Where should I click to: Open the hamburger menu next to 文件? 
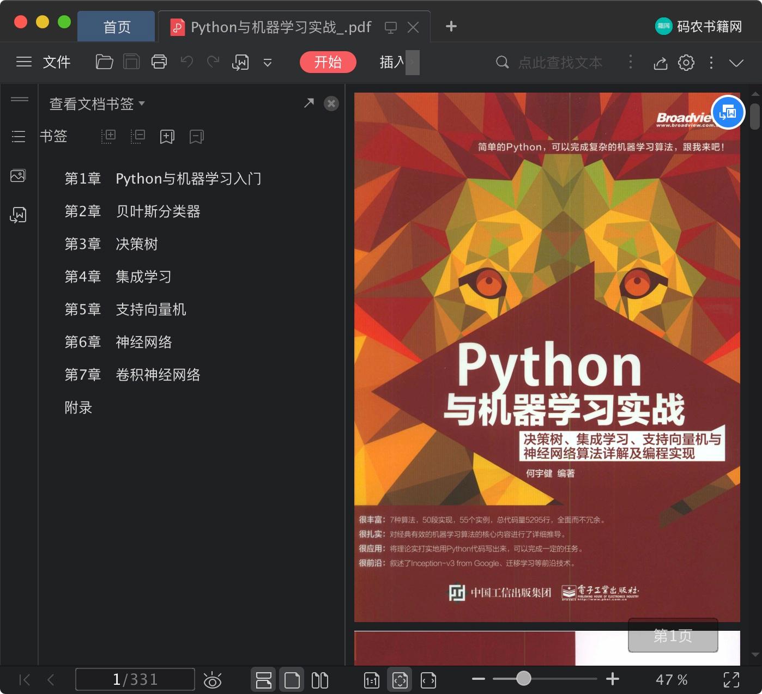tap(24, 62)
